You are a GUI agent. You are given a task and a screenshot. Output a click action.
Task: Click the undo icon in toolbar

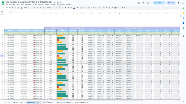coord(13,8)
